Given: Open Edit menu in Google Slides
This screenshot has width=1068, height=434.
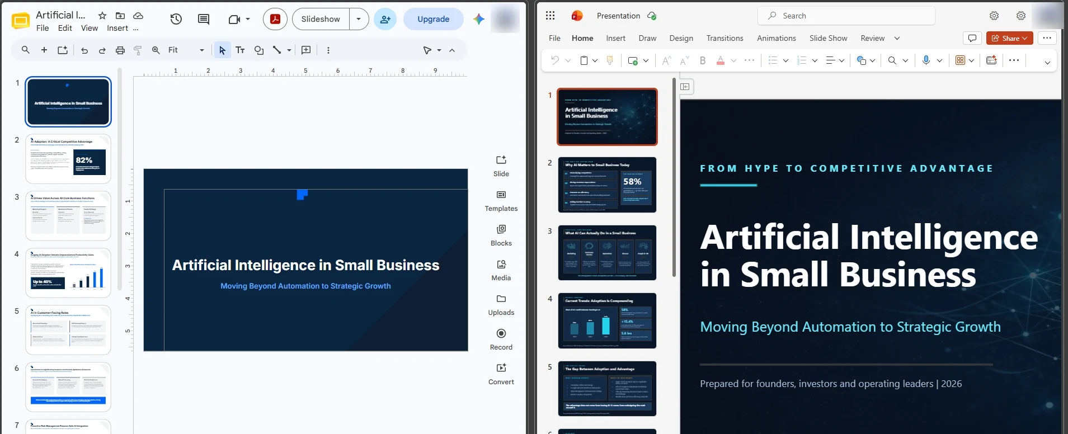Looking at the screenshot, I should tap(65, 28).
